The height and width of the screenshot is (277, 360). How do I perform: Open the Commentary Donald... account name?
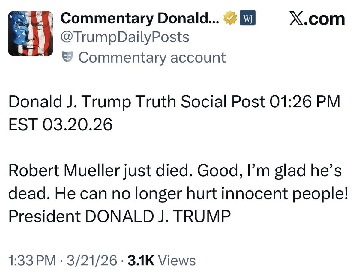click(x=142, y=19)
